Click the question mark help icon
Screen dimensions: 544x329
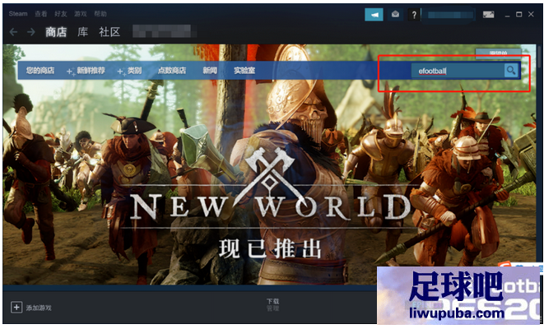click(x=414, y=15)
